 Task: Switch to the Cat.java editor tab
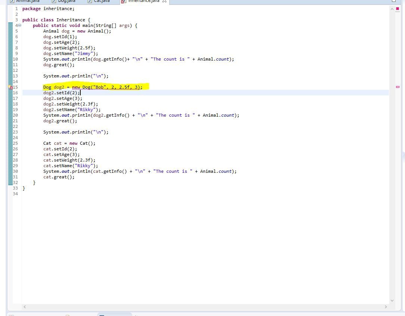[x=99, y=1]
